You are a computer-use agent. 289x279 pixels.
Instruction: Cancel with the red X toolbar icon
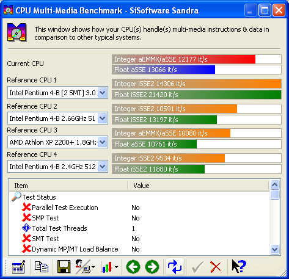[x=216, y=267]
